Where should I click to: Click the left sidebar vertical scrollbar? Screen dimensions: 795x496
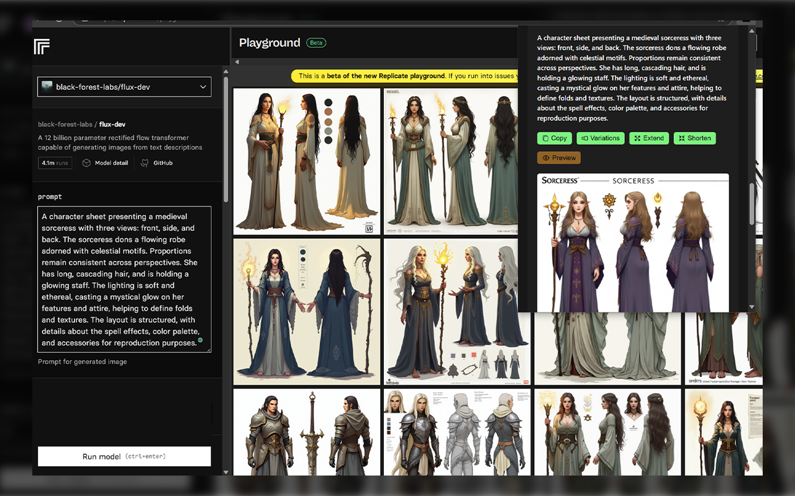[225, 139]
